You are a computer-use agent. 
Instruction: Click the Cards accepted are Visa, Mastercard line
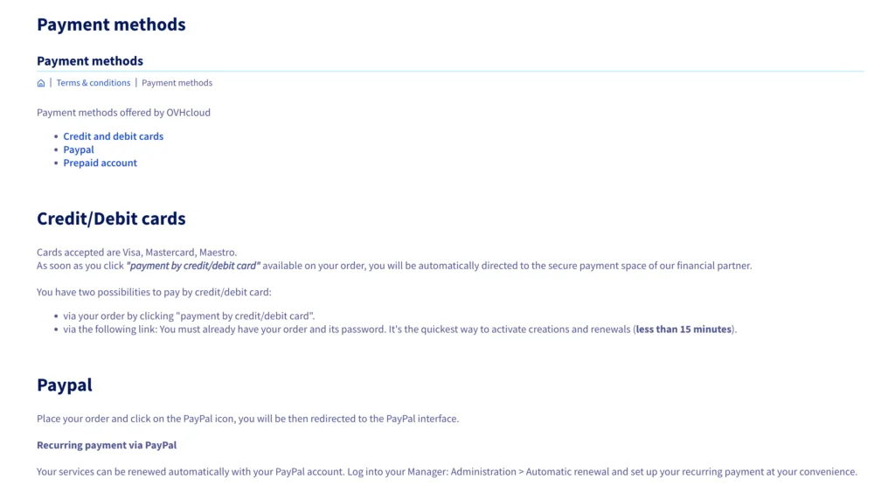click(136, 253)
